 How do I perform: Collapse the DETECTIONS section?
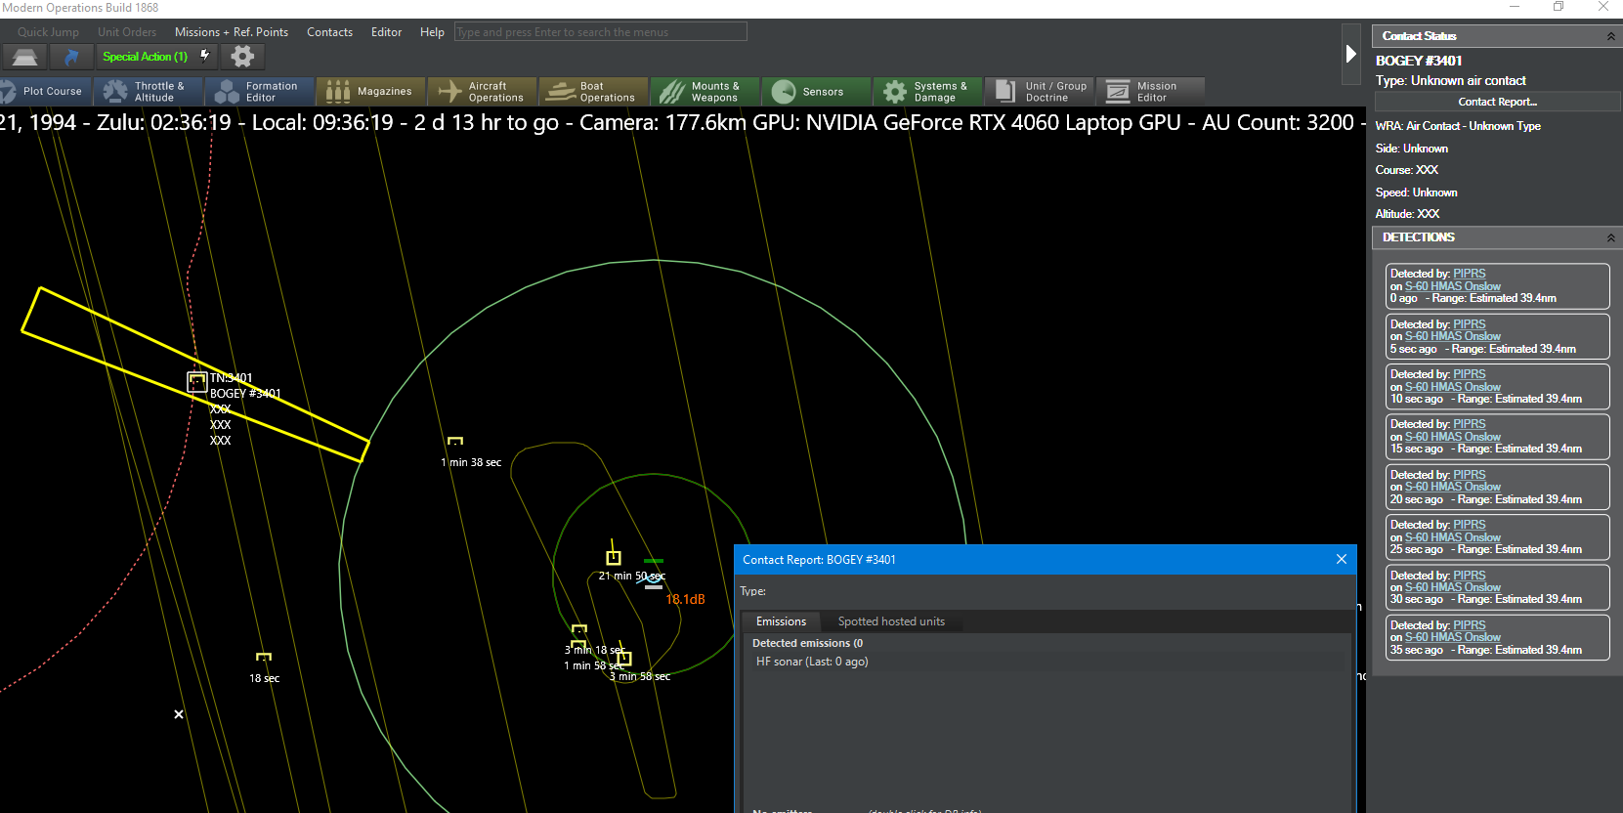coord(1610,237)
